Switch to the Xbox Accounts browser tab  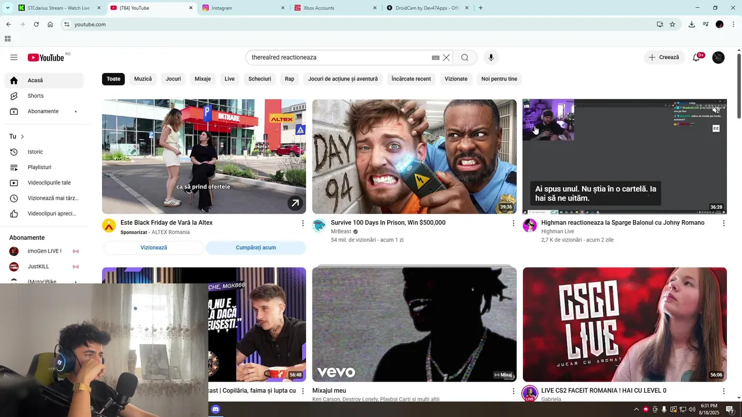336,8
